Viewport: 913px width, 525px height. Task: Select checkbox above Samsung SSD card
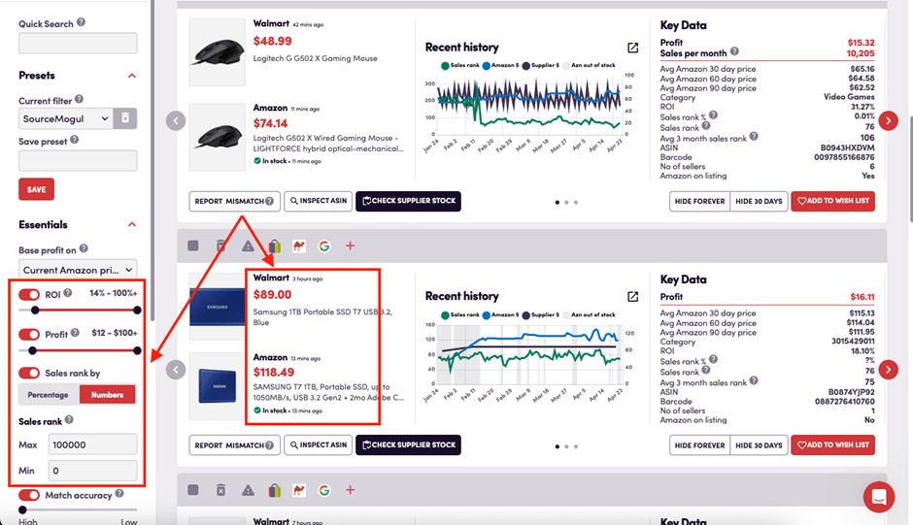193,246
